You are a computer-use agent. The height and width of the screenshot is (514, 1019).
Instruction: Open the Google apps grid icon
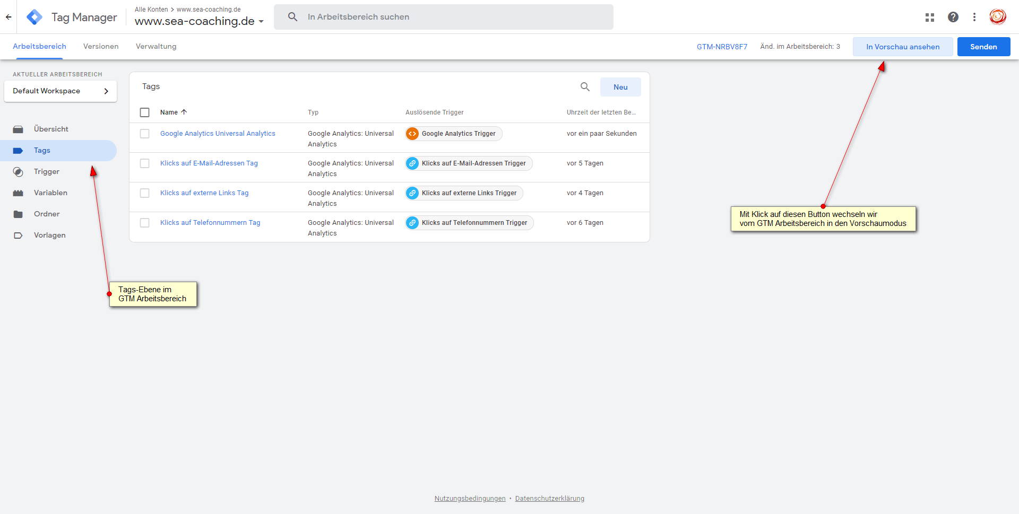(x=930, y=17)
